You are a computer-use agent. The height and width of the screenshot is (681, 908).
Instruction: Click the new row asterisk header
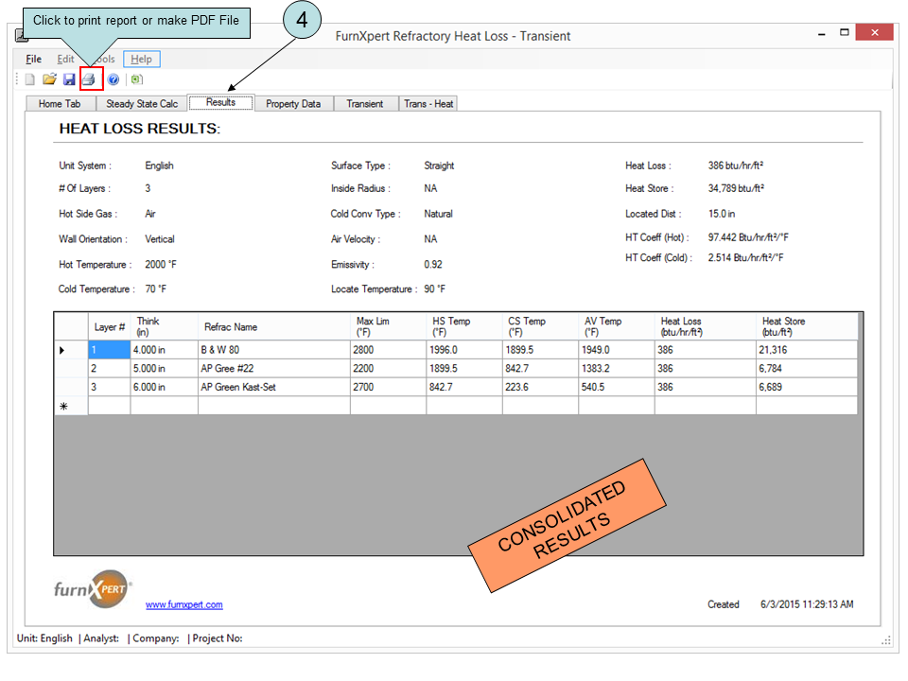71,406
